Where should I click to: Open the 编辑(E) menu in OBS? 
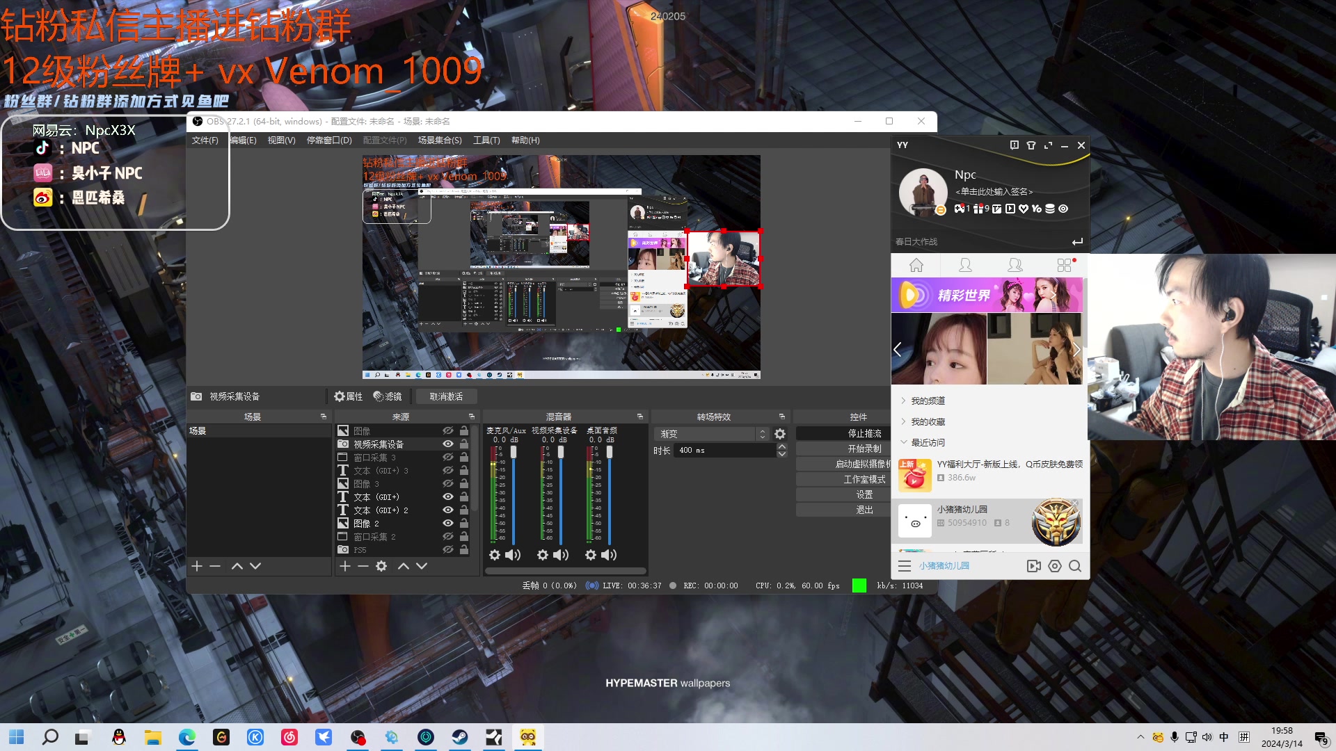(x=243, y=140)
